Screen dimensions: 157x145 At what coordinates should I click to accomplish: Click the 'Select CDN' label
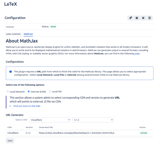[x=21, y=120]
